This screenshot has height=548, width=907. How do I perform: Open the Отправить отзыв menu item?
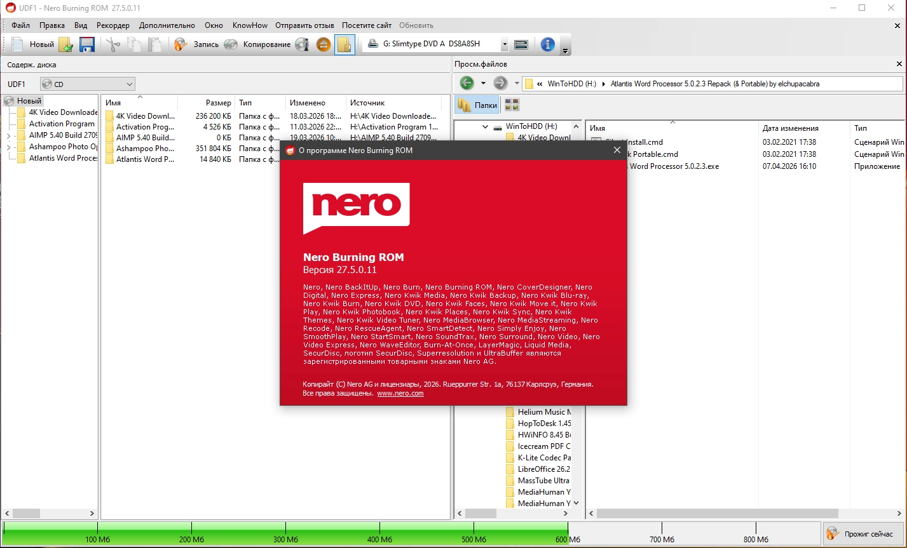pos(304,25)
